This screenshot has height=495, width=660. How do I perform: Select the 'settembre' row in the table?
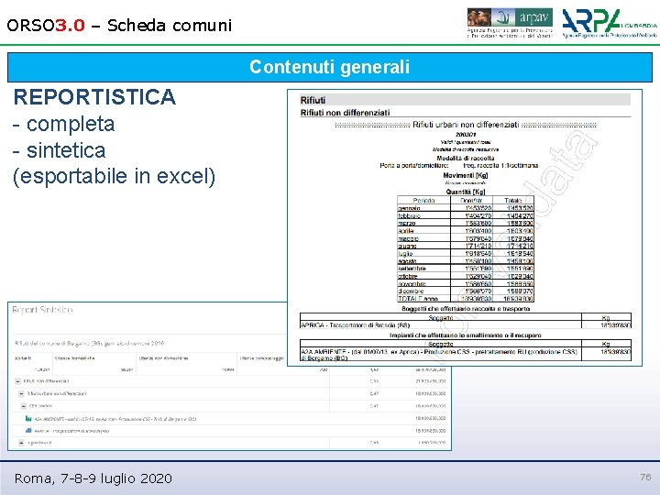coord(466,269)
